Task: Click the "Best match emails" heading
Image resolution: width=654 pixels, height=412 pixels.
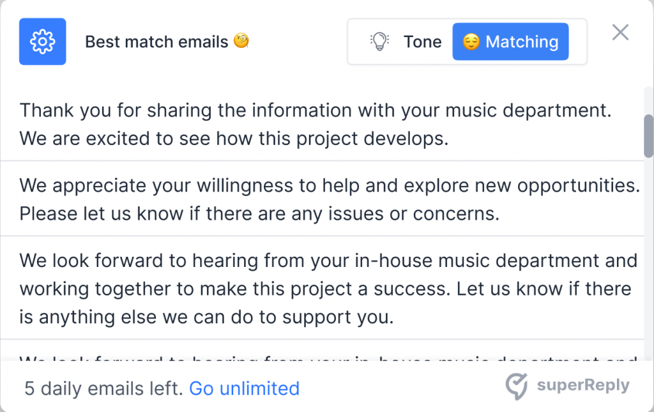Action: 156,42
